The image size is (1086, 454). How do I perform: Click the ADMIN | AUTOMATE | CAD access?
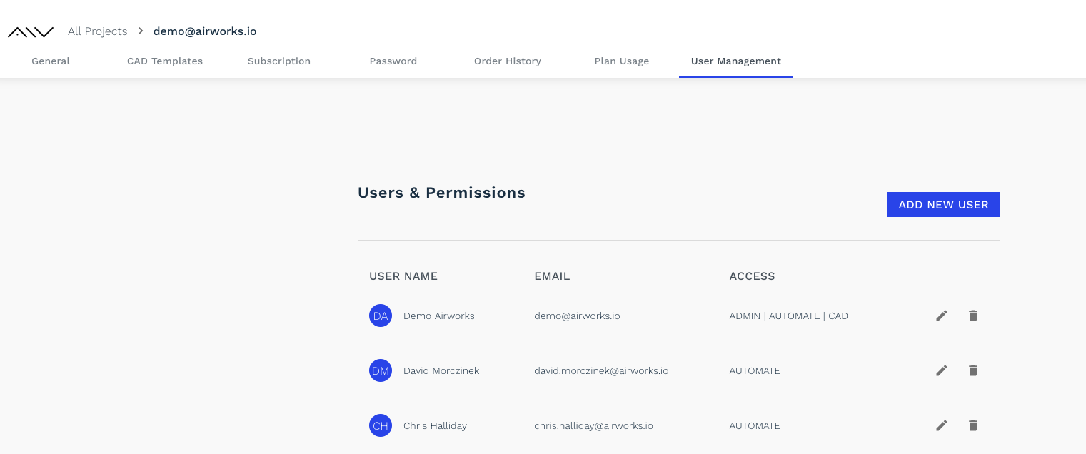pyautogui.click(x=788, y=316)
